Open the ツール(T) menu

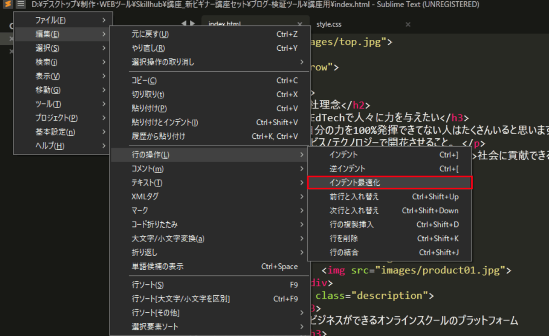[62, 104]
